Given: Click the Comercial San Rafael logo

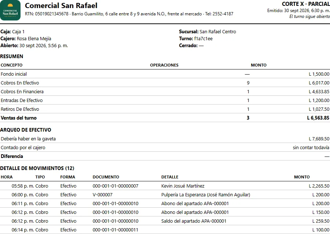Looking at the screenshot, I should 10,10.
